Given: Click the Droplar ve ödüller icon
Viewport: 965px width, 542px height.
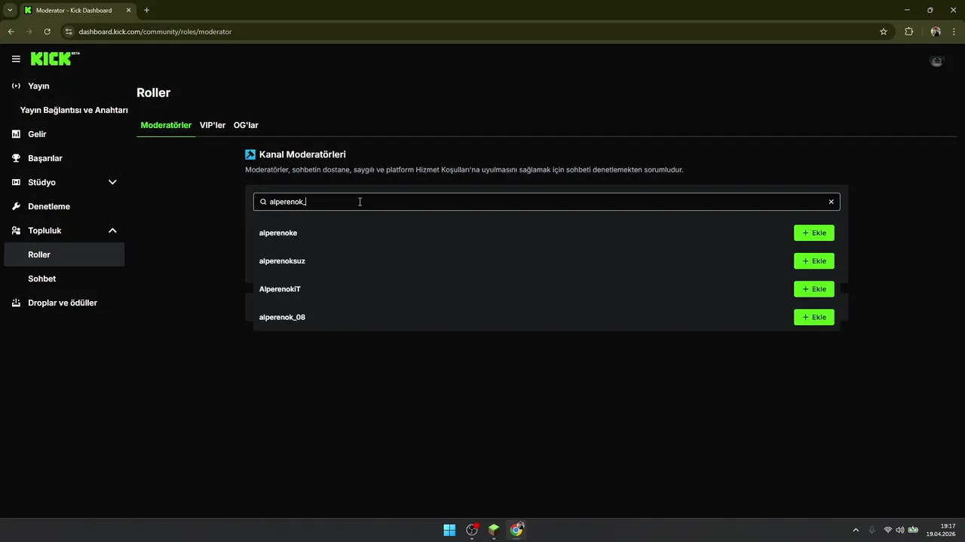Looking at the screenshot, I should click(16, 303).
